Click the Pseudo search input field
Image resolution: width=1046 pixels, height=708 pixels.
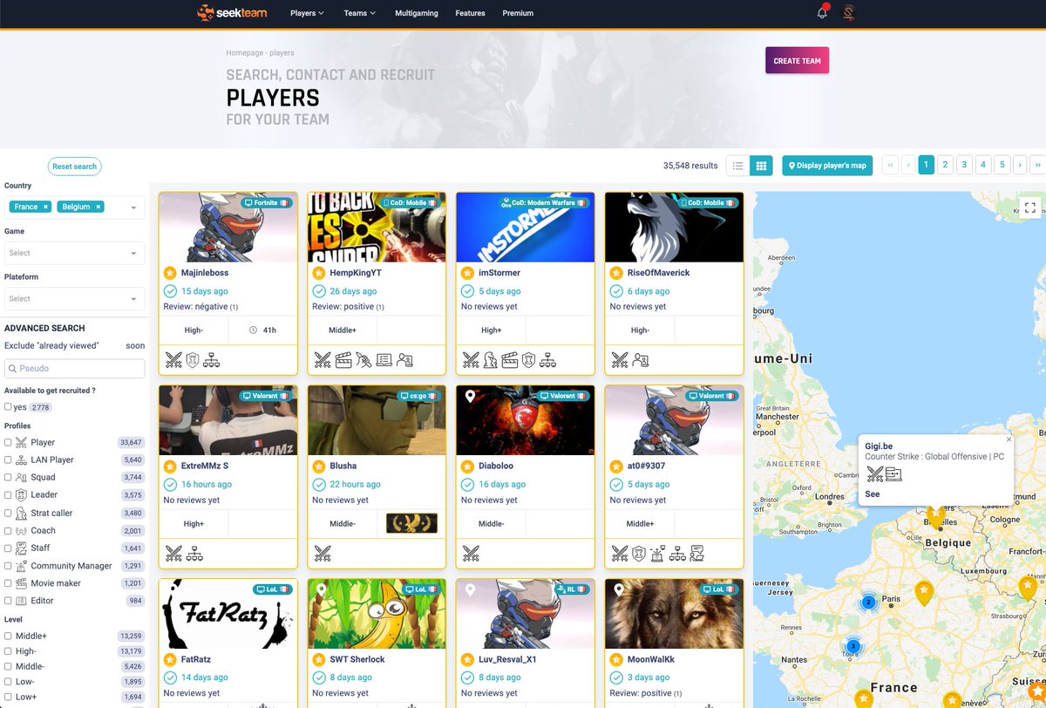pos(74,369)
